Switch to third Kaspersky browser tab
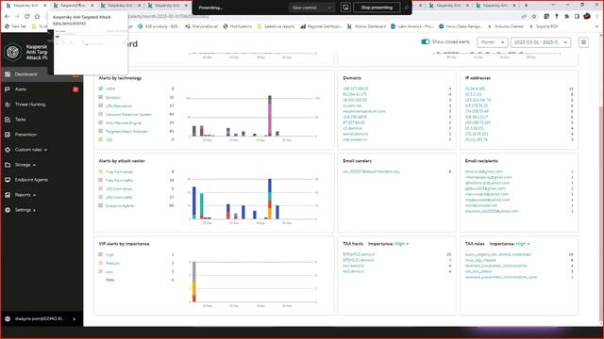 tap(121, 6)
